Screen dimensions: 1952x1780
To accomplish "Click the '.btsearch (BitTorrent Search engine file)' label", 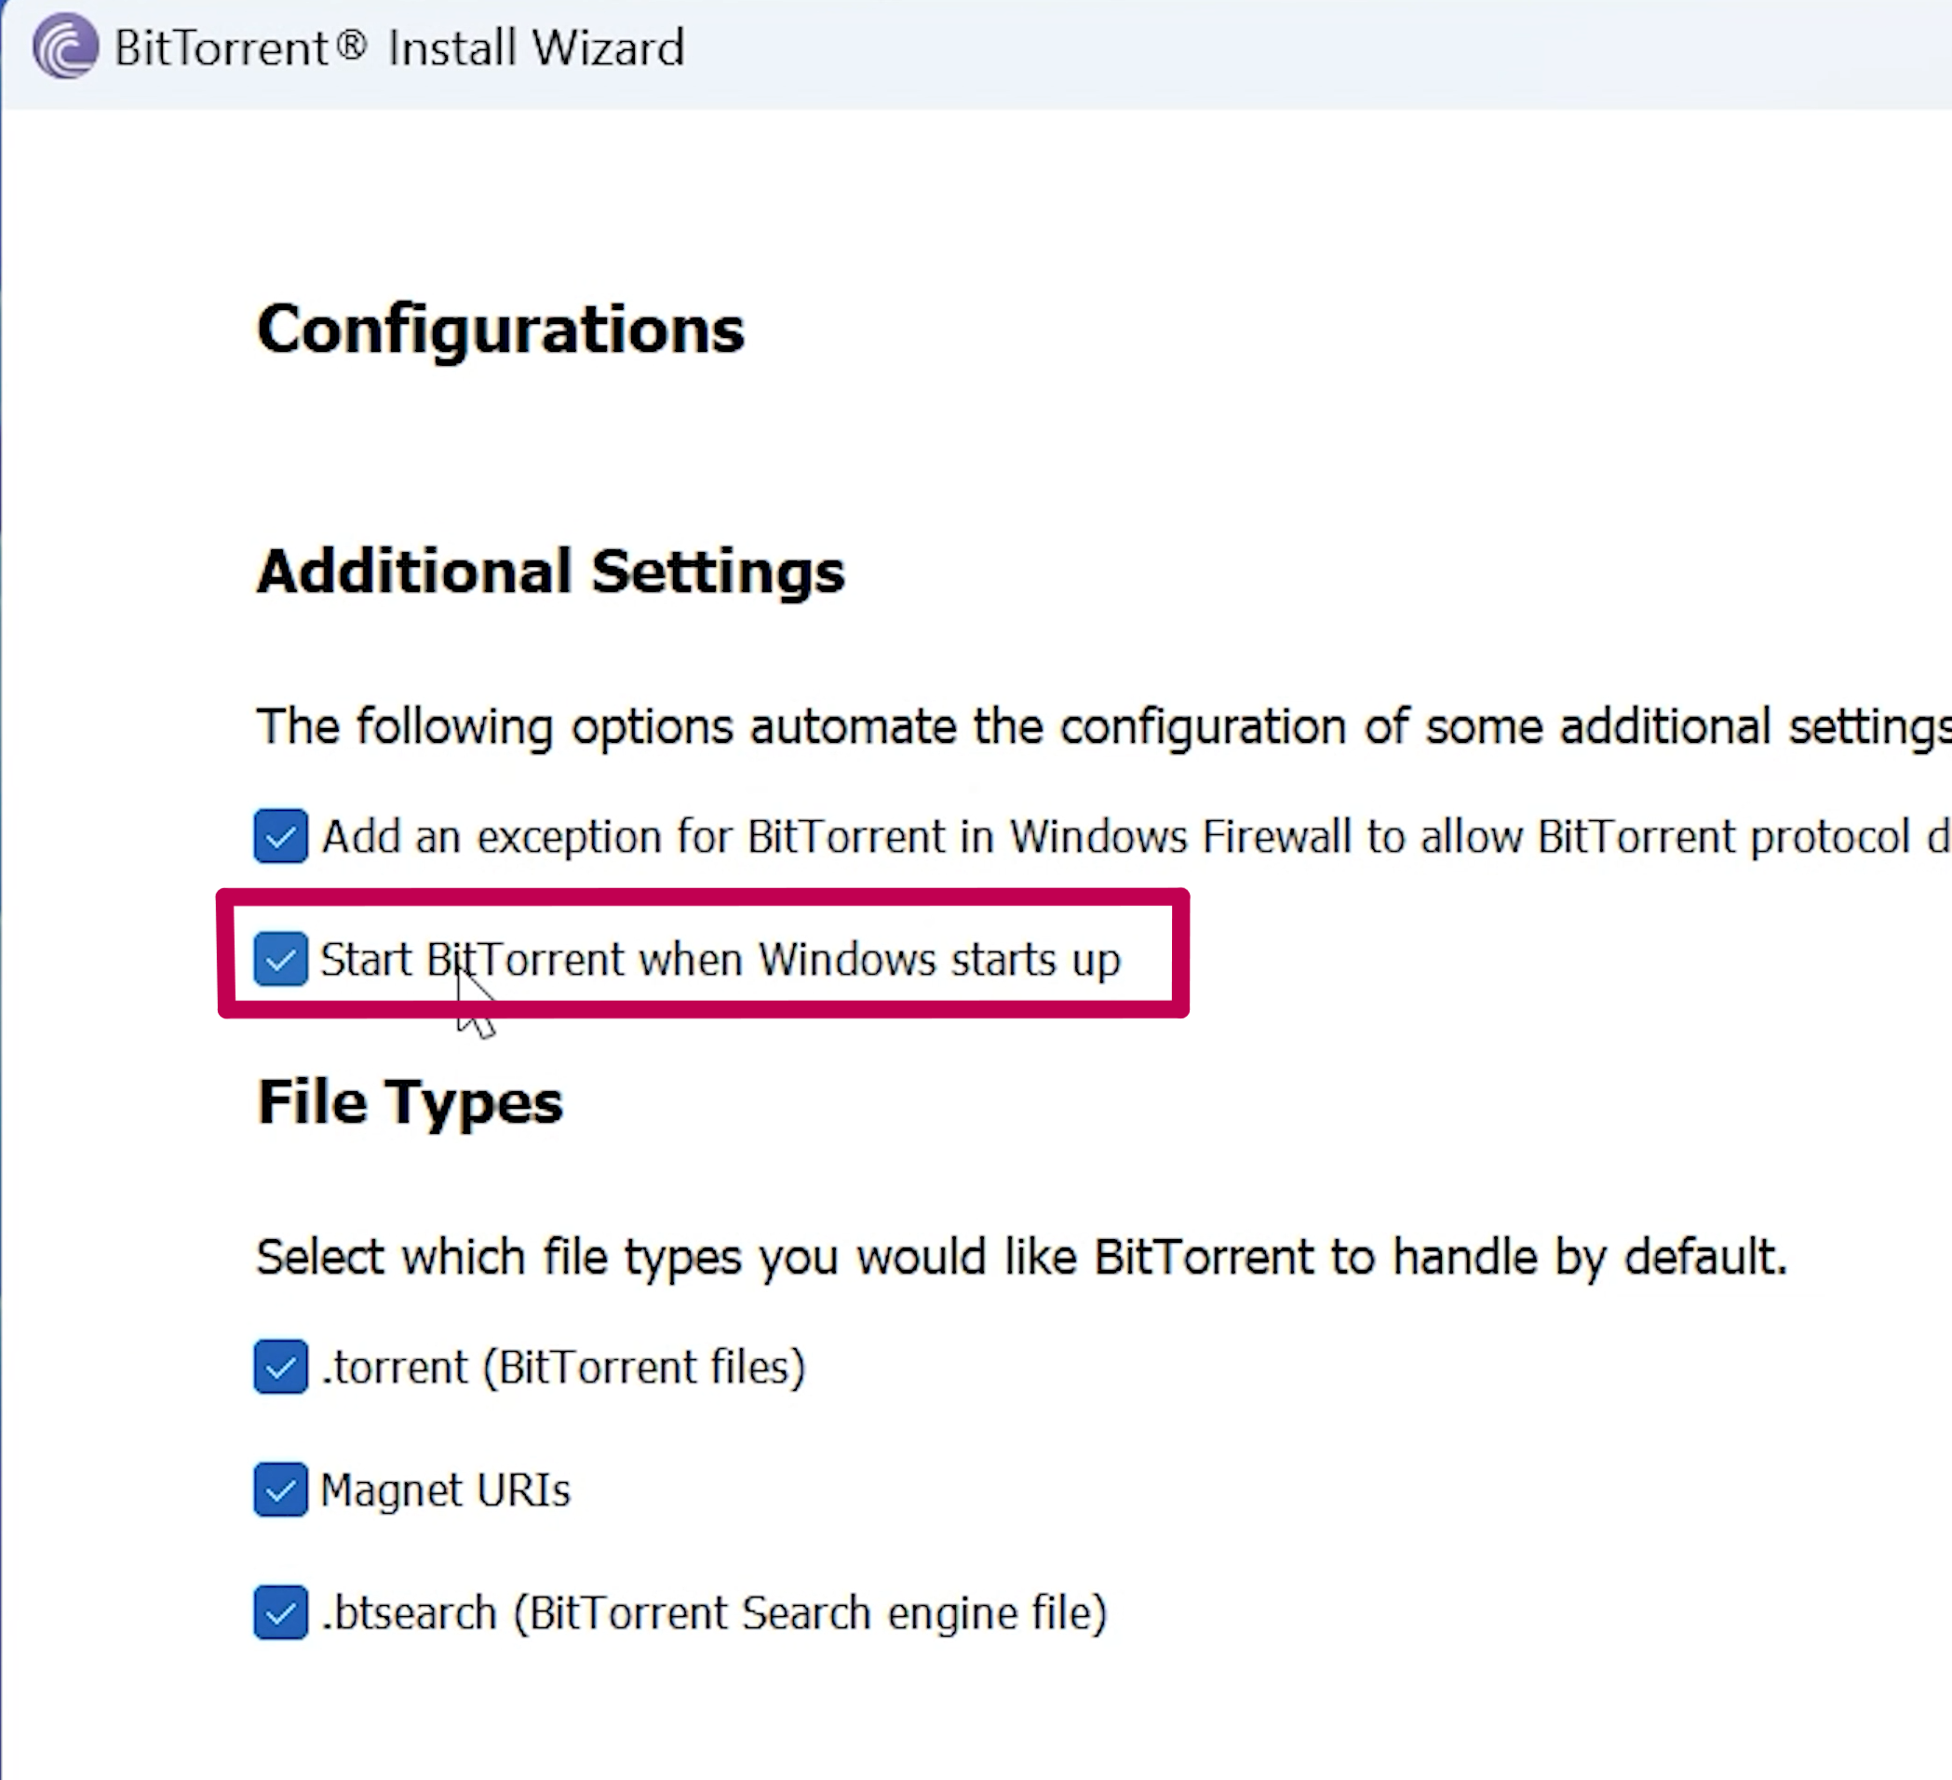I will (714, 1613).
